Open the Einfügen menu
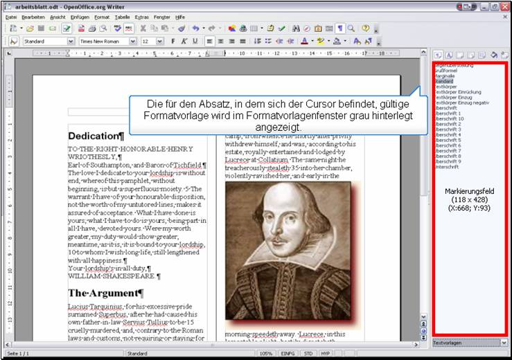This screenshot has height=360, width=512. [79, 16]
